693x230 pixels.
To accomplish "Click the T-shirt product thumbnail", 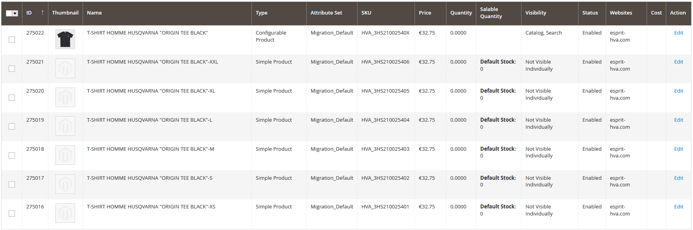I will (65, 39).
